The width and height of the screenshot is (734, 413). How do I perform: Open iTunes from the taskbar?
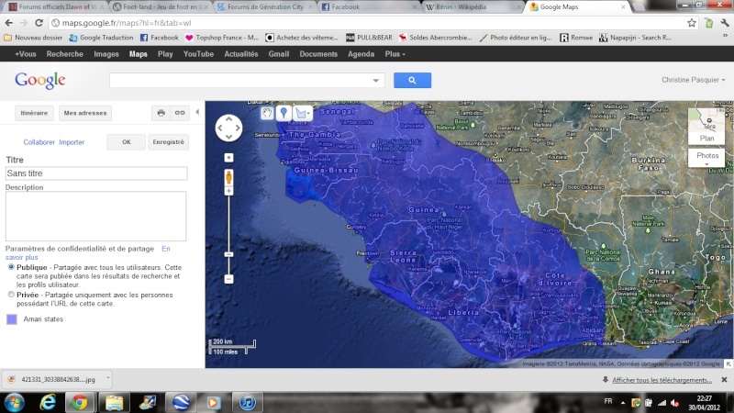pos(248,402)
